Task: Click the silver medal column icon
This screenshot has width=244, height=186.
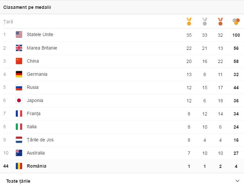Action: click(x=205, y=22)
